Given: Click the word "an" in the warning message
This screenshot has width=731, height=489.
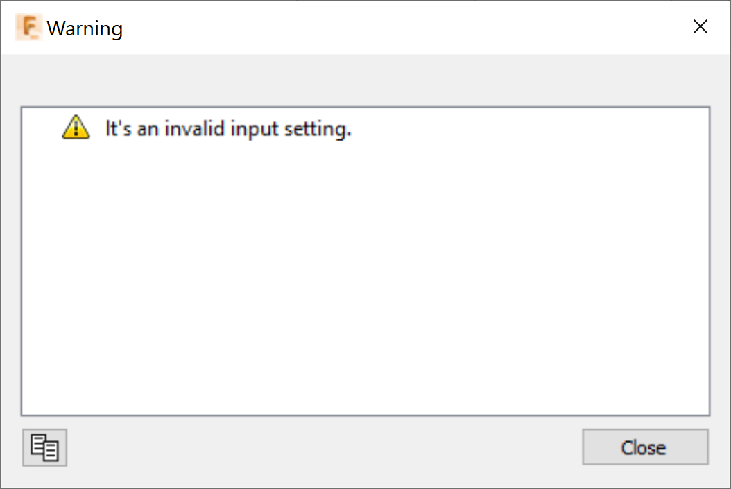Looking at the screenshot, I should 148,129.
